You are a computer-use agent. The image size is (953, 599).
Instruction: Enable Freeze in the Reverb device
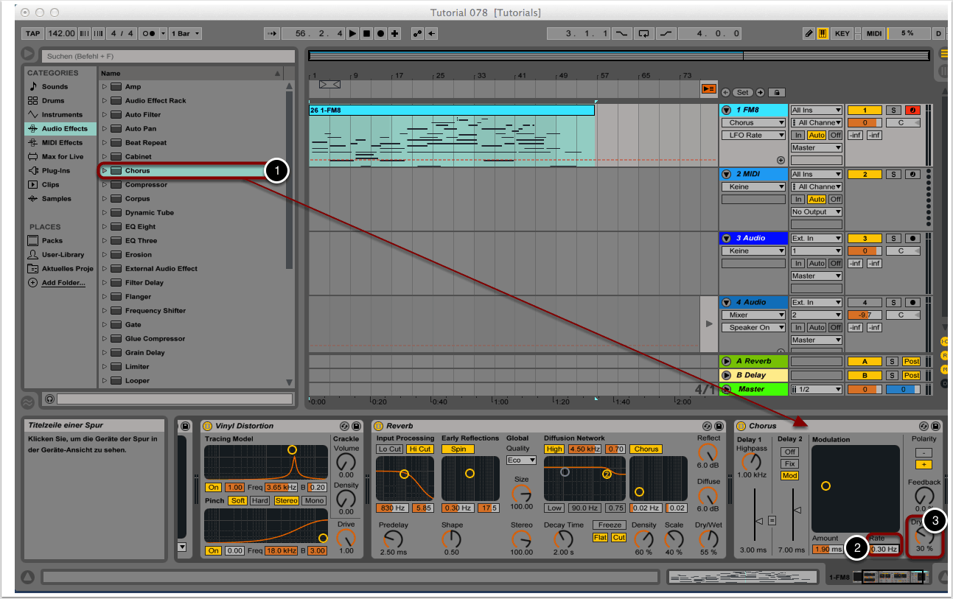610,525
